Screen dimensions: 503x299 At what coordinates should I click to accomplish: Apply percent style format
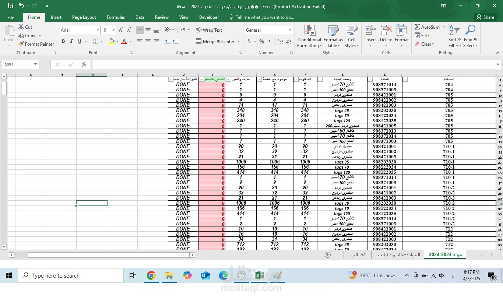click(261, 41)
